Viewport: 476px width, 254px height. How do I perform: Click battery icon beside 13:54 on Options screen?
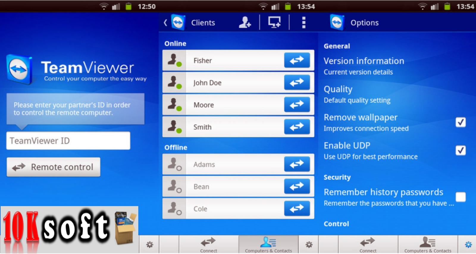[x=447, y=6]
